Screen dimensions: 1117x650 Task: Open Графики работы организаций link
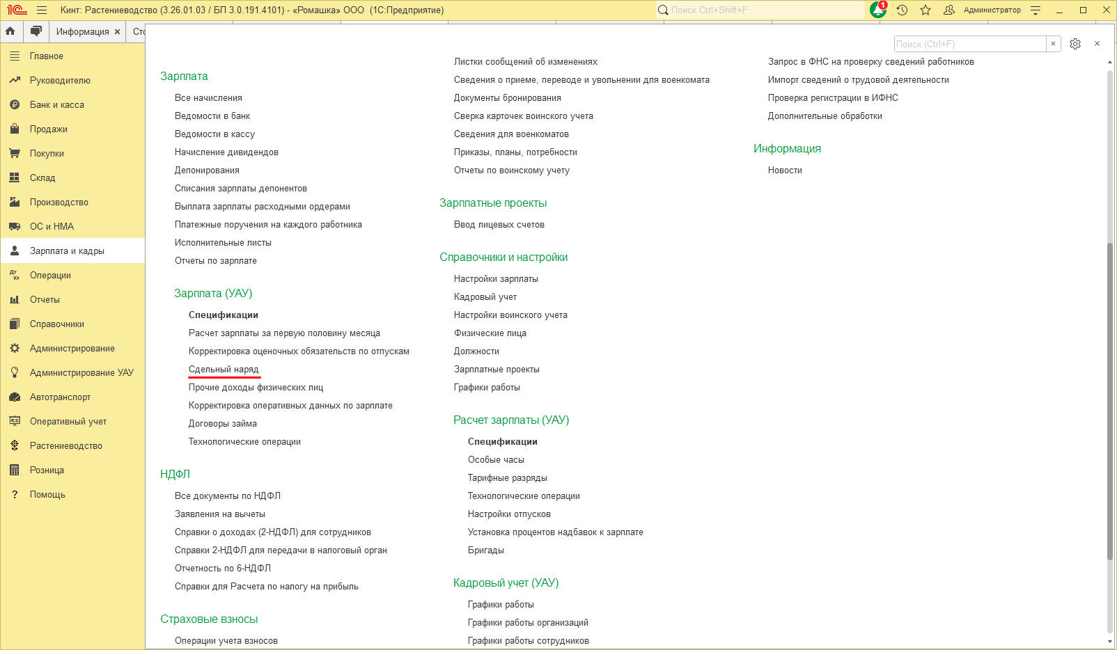(x=528, y=623)
